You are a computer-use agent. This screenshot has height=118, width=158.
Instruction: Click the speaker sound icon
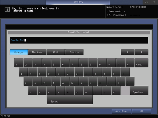tap(146, 2)
